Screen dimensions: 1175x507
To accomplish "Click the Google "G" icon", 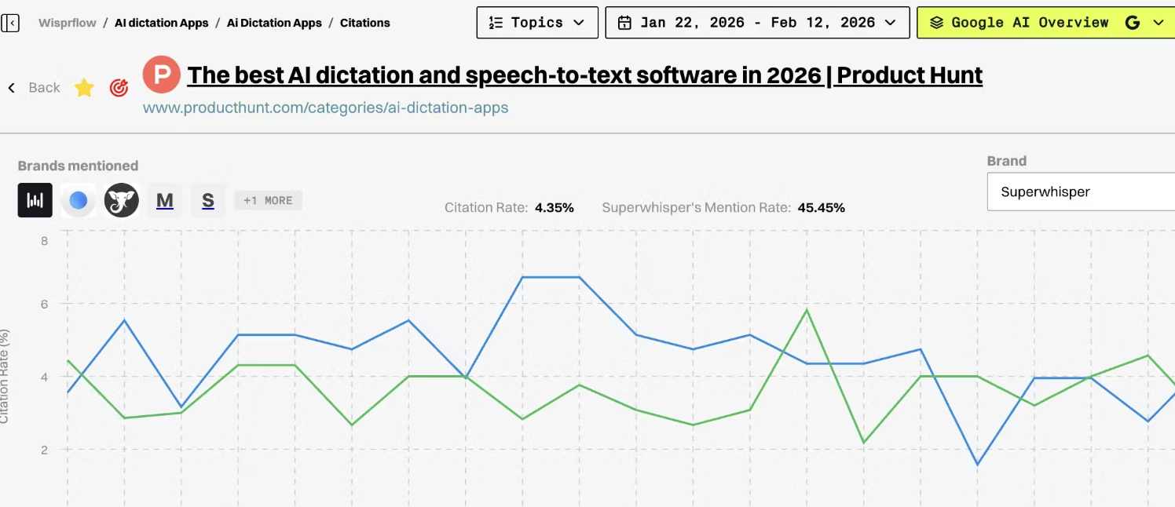I will point(1132,22).
